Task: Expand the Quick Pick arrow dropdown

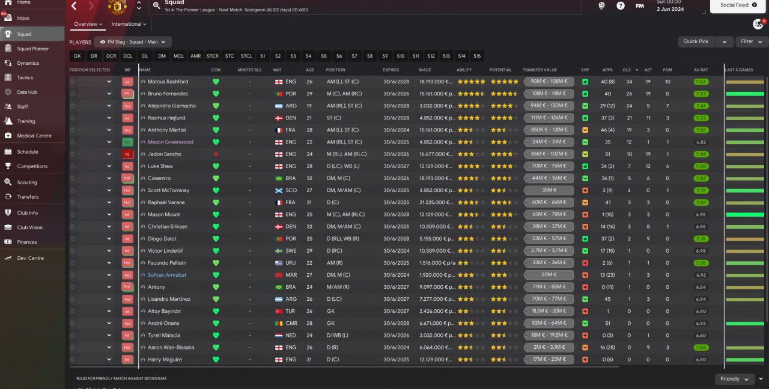Action: pos(725,41)
